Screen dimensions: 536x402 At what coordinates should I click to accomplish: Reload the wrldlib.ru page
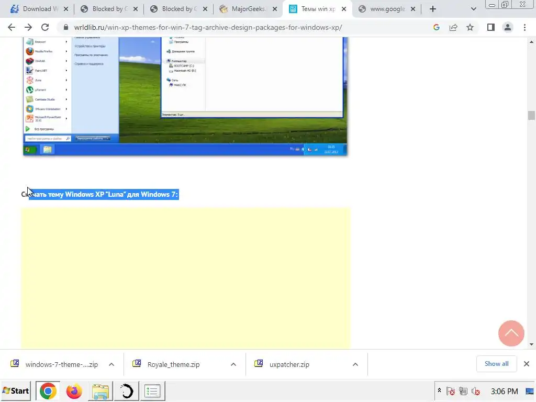(45, 27)
